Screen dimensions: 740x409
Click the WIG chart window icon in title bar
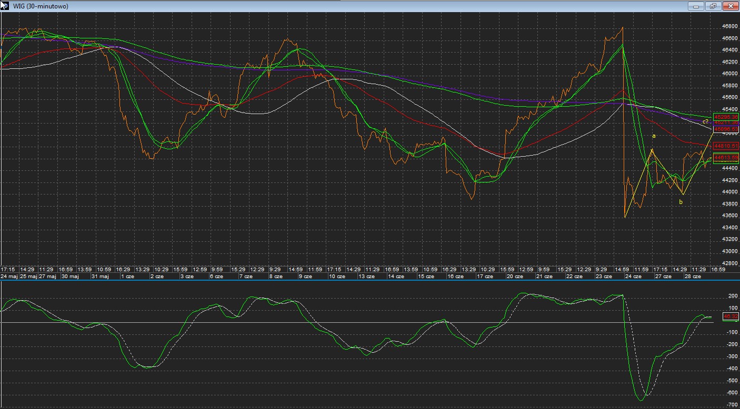(x=5, y=6)
